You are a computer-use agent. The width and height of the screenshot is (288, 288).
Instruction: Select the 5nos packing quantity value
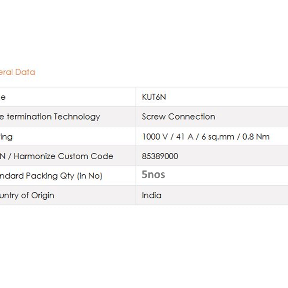153,174
